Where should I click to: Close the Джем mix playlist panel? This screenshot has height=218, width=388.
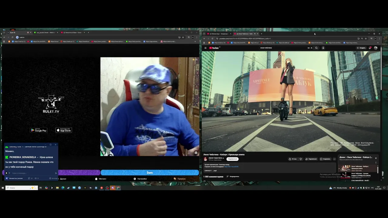[x=376, y=158]
